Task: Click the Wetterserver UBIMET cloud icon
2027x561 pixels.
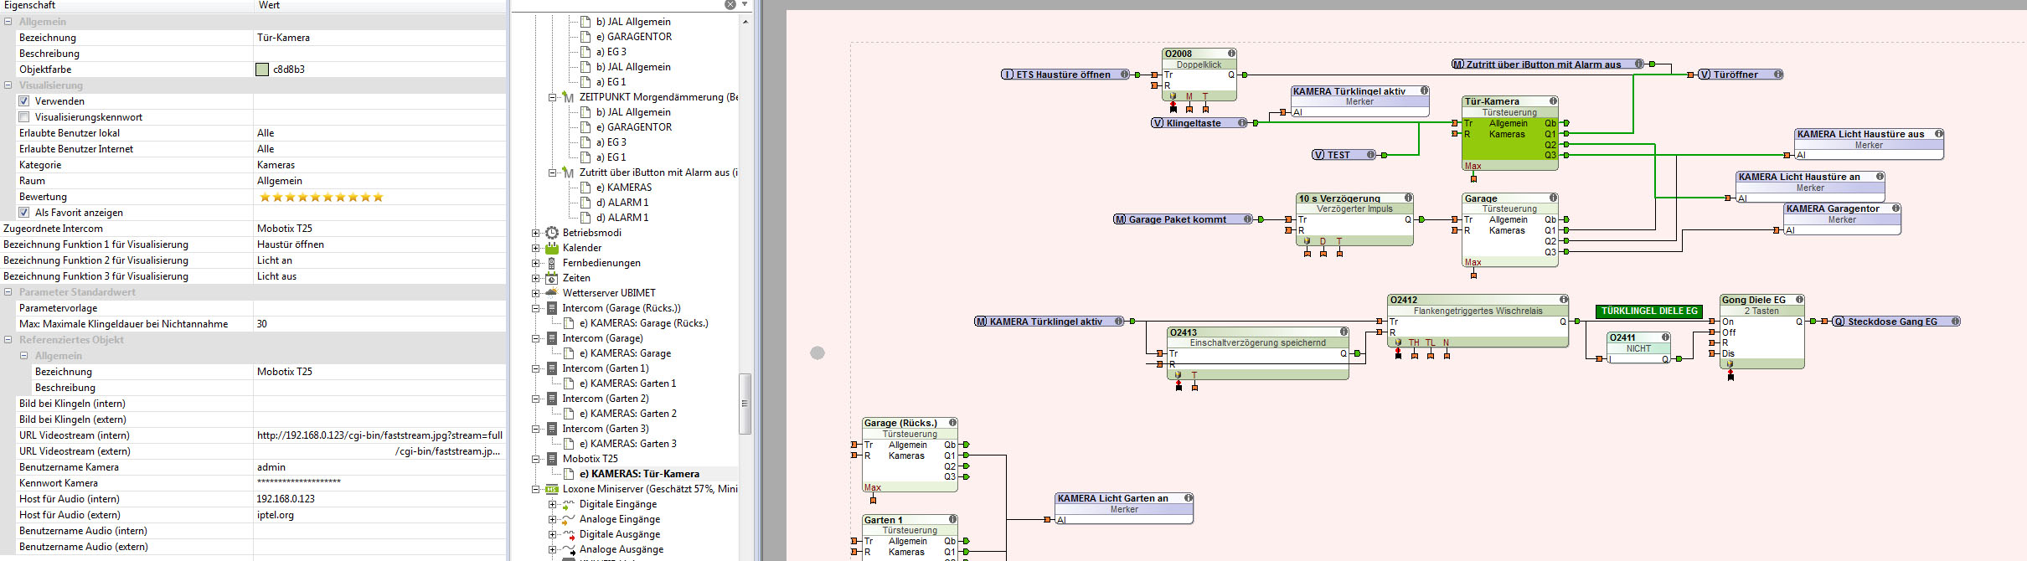Action: click(x=552, y=293)
